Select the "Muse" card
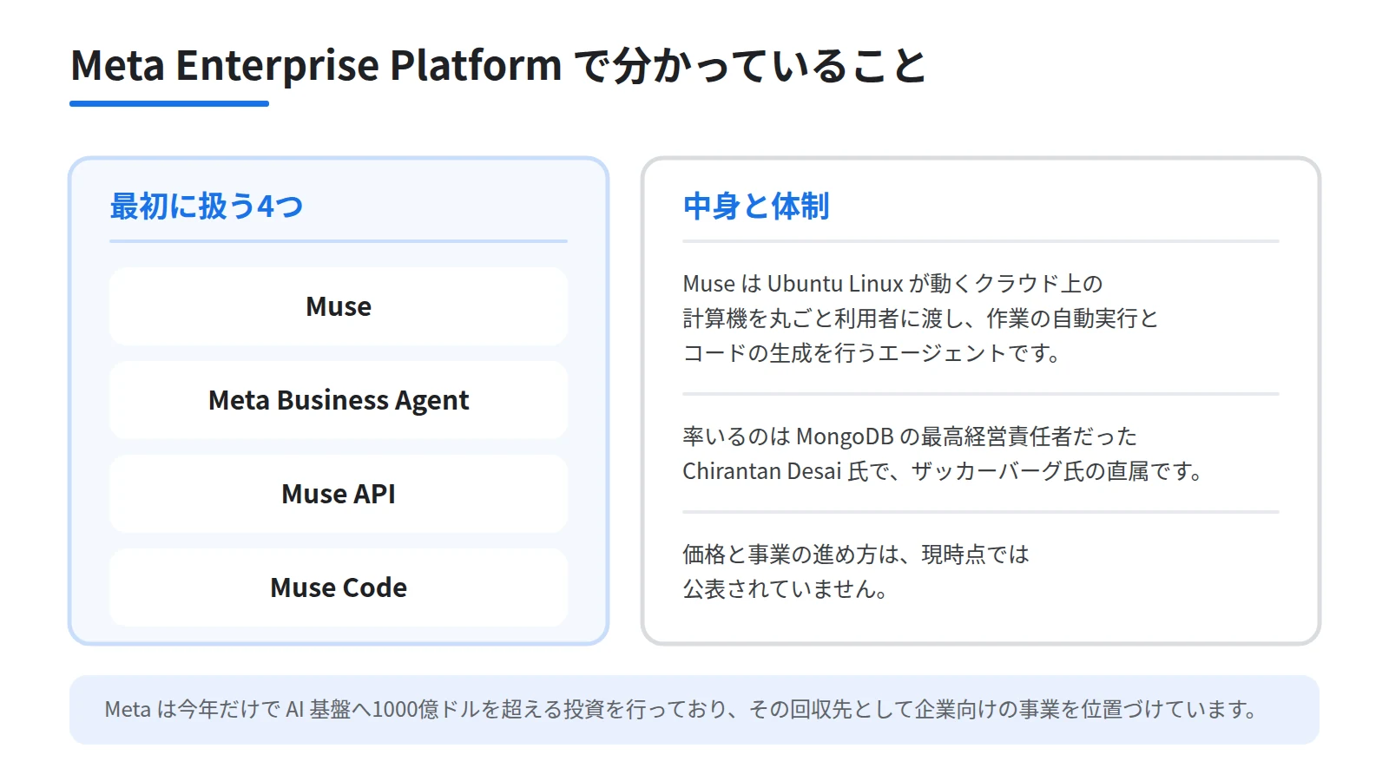Image resolution: width=1389 pixels, height=781 pixels. point(339,306)
